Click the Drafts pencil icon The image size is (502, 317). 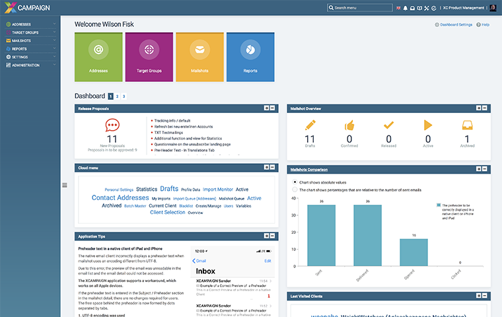(x=310, y=125)
